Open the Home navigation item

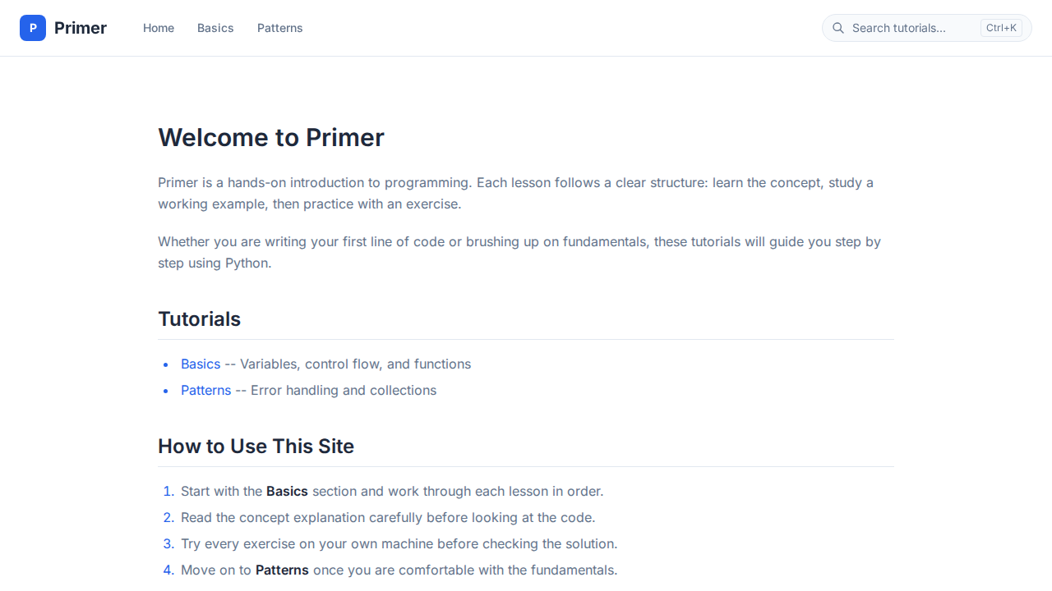(159, 28)
